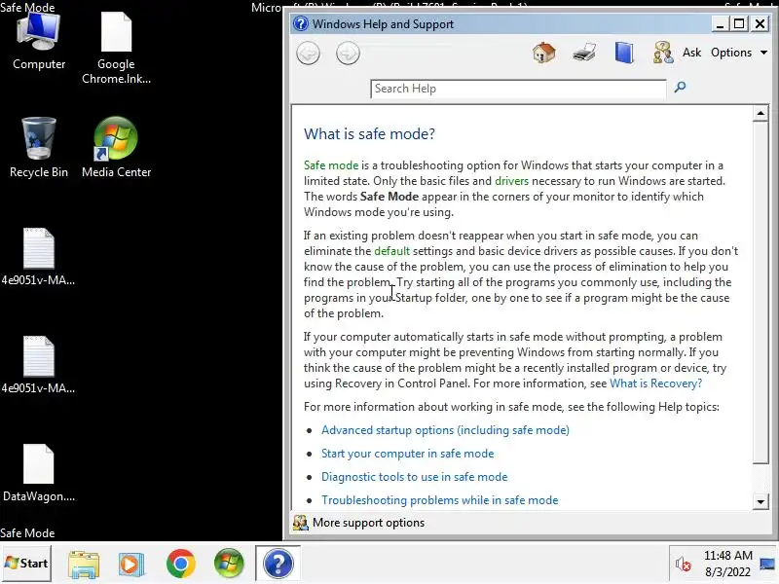Select the Google Chrome.lnk desktop file
The width and height of the screenshot is (779, 584).
(x=116, y=49)
